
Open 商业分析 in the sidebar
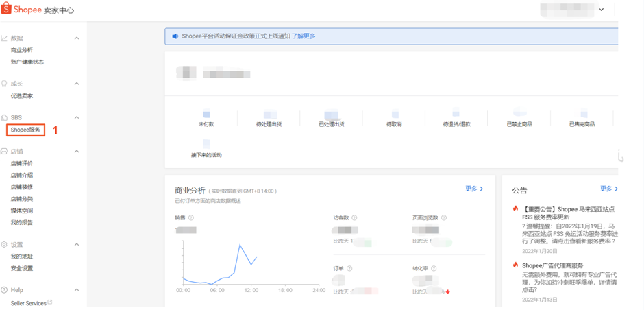[22, 50]
